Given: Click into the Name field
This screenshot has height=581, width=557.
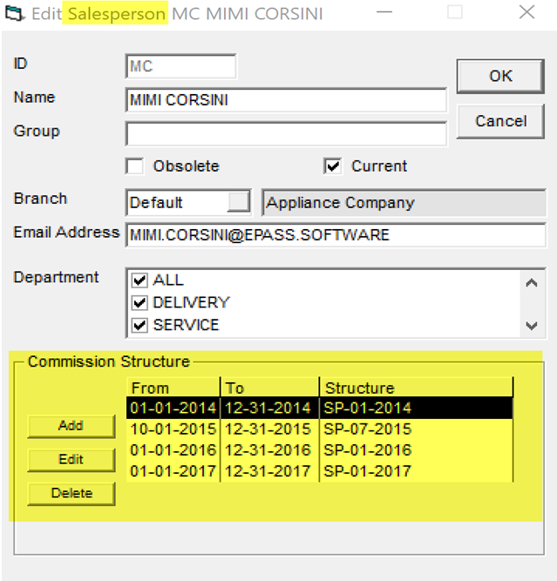Looking at the screenshot, I should 286,100.
